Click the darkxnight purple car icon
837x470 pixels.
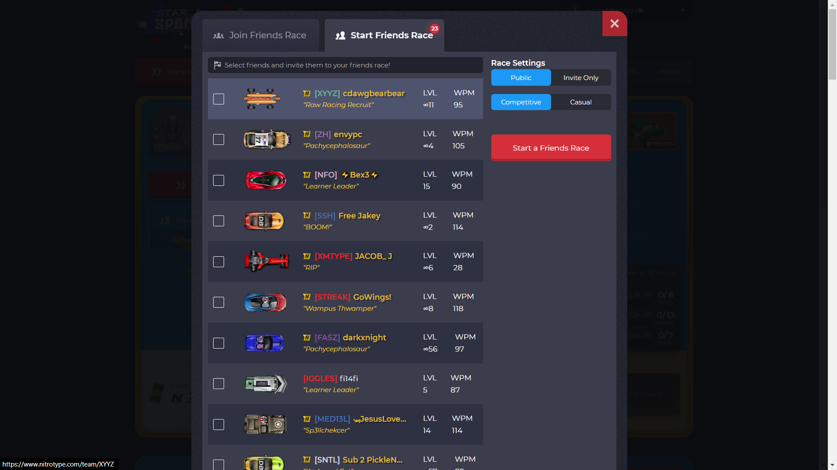(265, 342)
